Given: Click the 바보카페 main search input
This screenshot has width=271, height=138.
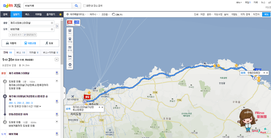Looking at the screenshot, I should click(48, 6).
